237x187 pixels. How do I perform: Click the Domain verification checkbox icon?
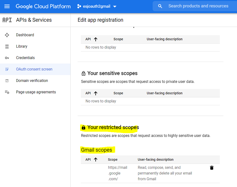[7, 81]
